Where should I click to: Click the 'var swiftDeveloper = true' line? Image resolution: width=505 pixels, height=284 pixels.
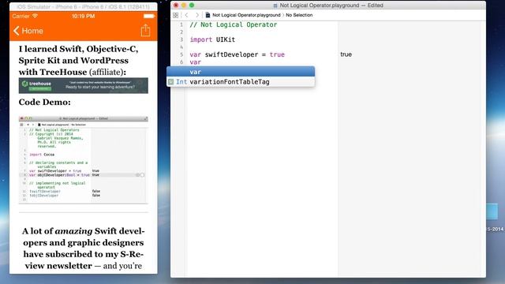click(x=237, y=54)
